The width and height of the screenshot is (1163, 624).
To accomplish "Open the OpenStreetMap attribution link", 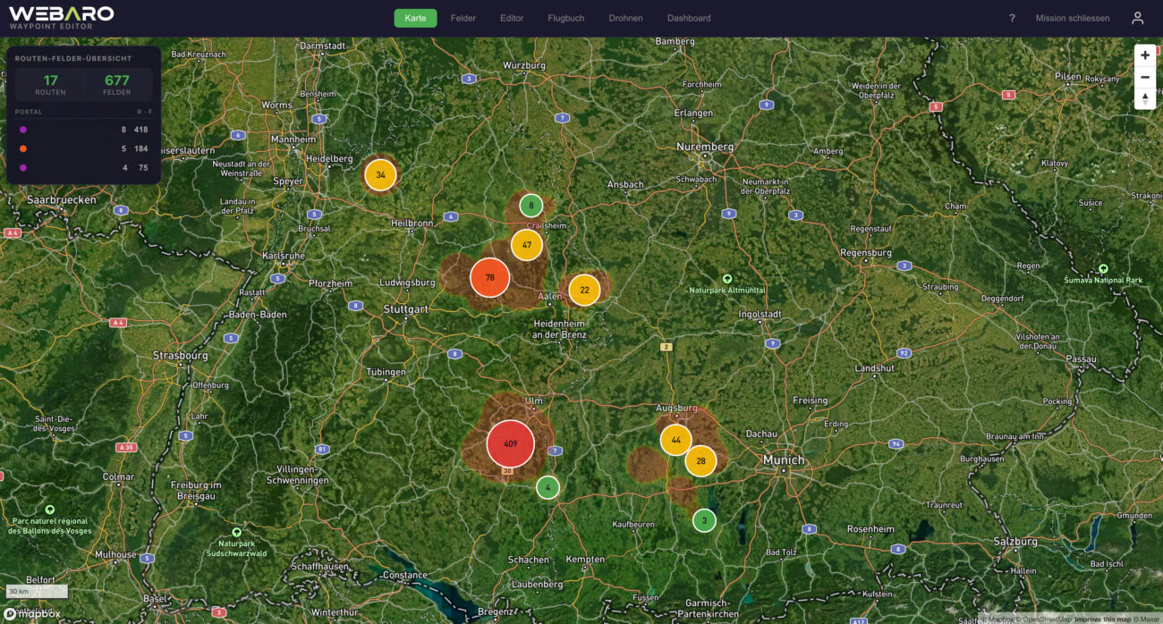I will pyautogui.click(x=1046, y=619).
